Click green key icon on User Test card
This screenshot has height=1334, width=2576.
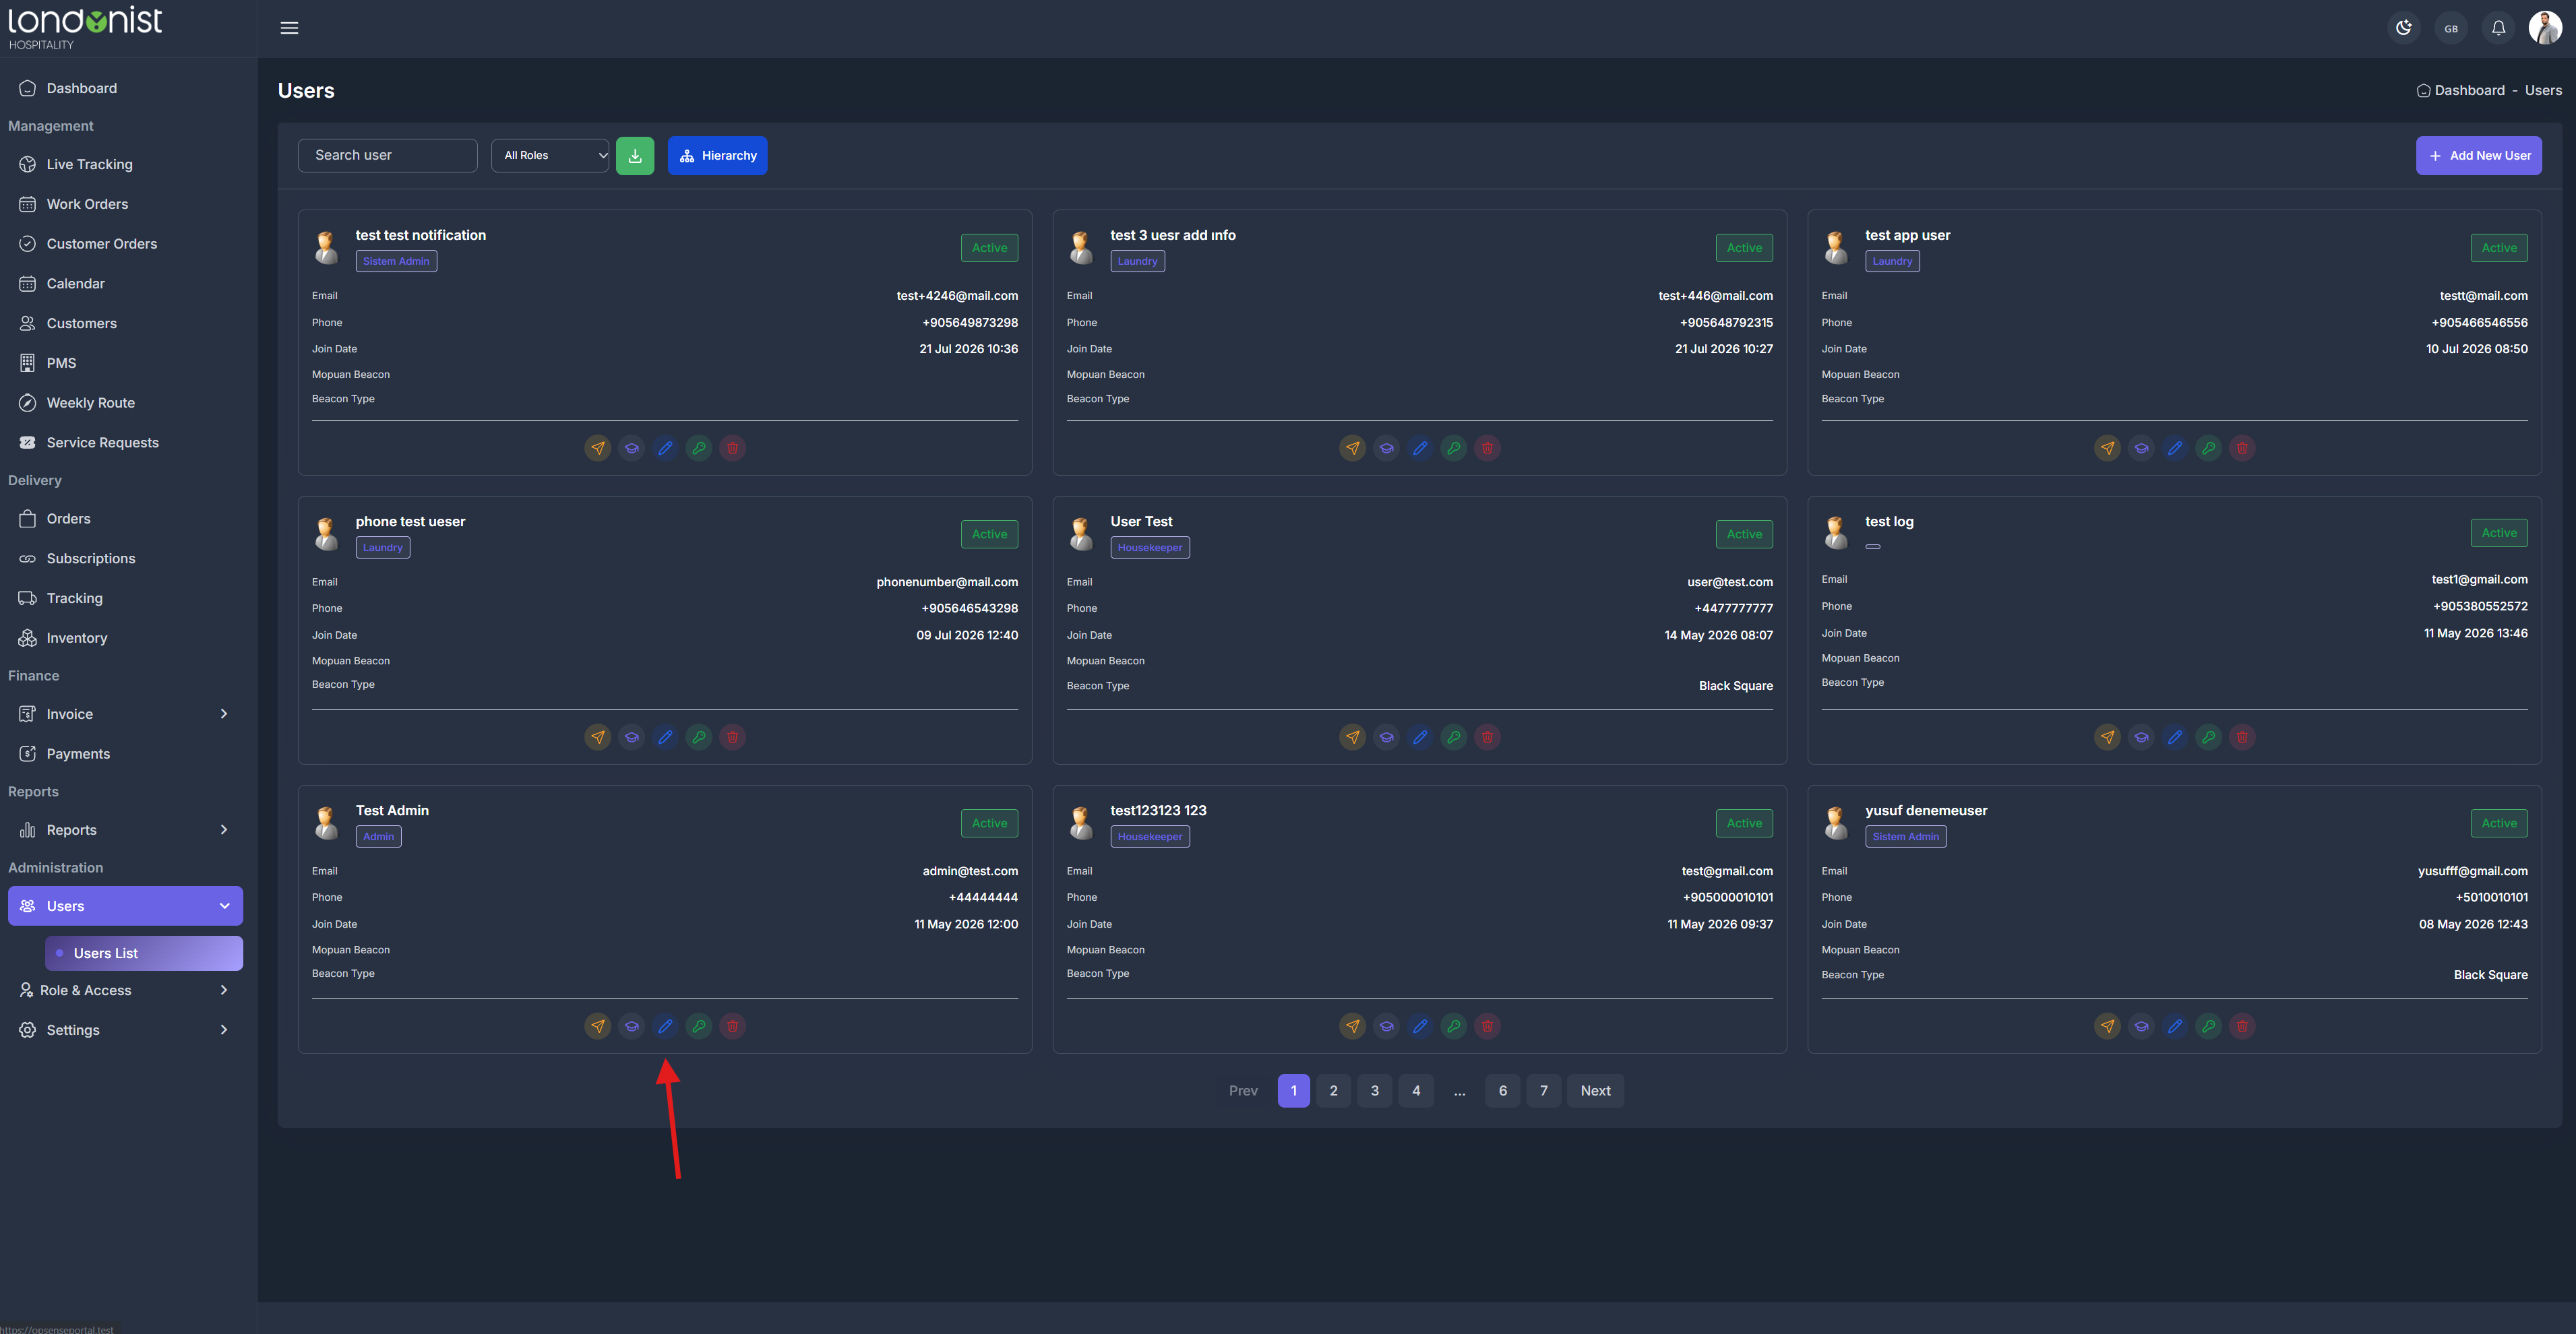pos(1454,736)
